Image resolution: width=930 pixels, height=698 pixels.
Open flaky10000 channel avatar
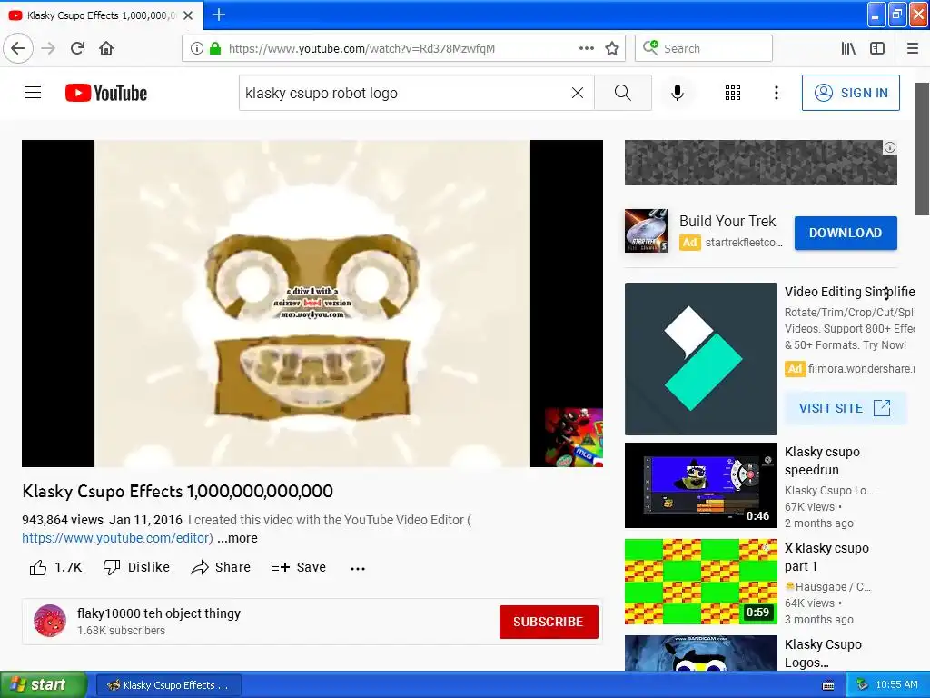click(50, 621)
